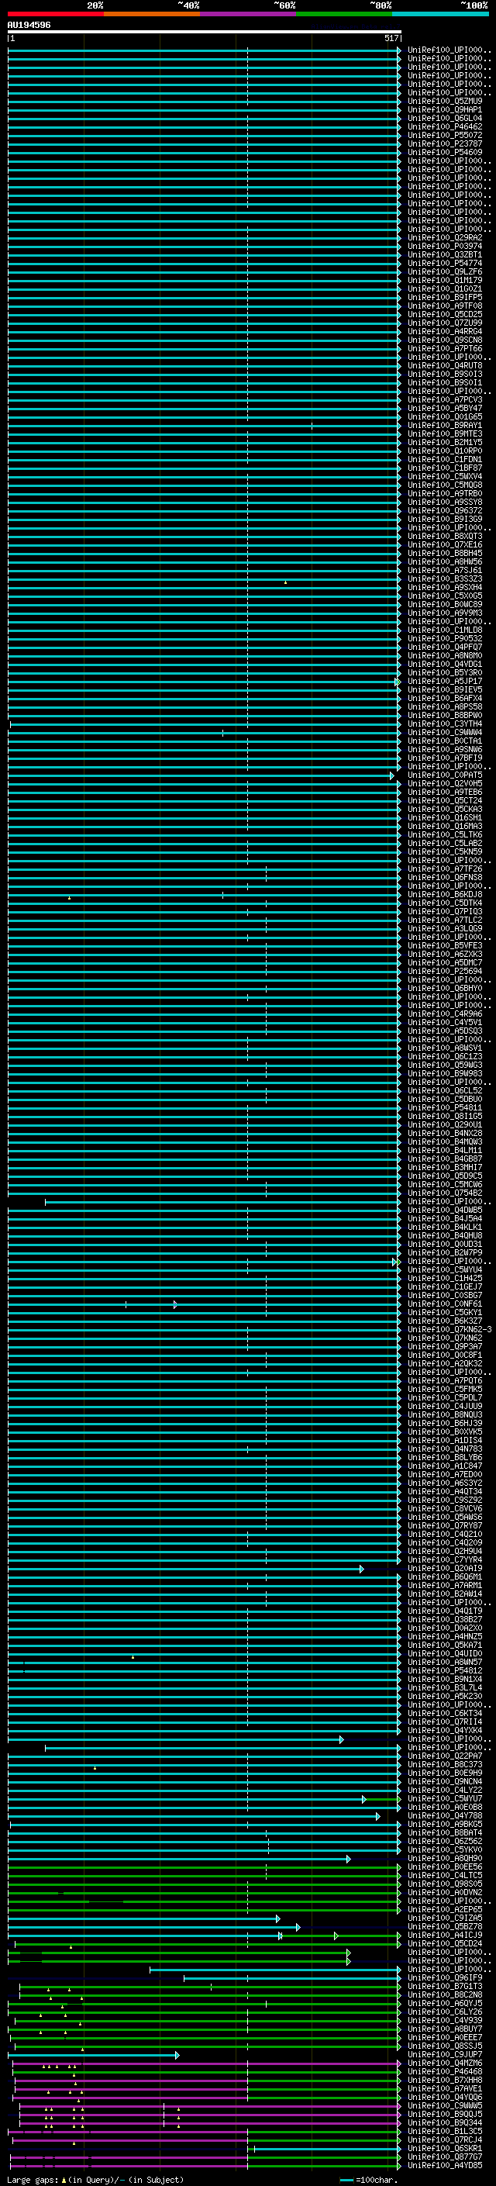
Task: Select the UniRef100_Q96IF9 label
Action: 445,1978
